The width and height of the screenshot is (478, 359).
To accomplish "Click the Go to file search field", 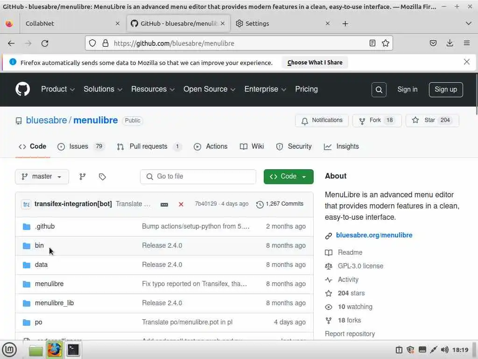I will click(x=198, y=176).
